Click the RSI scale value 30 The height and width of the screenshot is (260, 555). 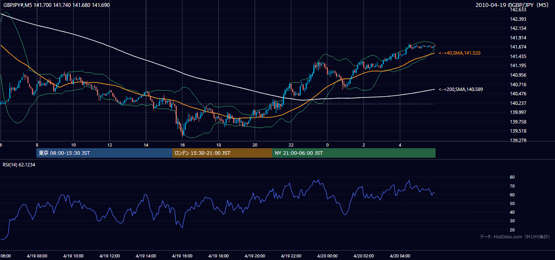[512, 221]
